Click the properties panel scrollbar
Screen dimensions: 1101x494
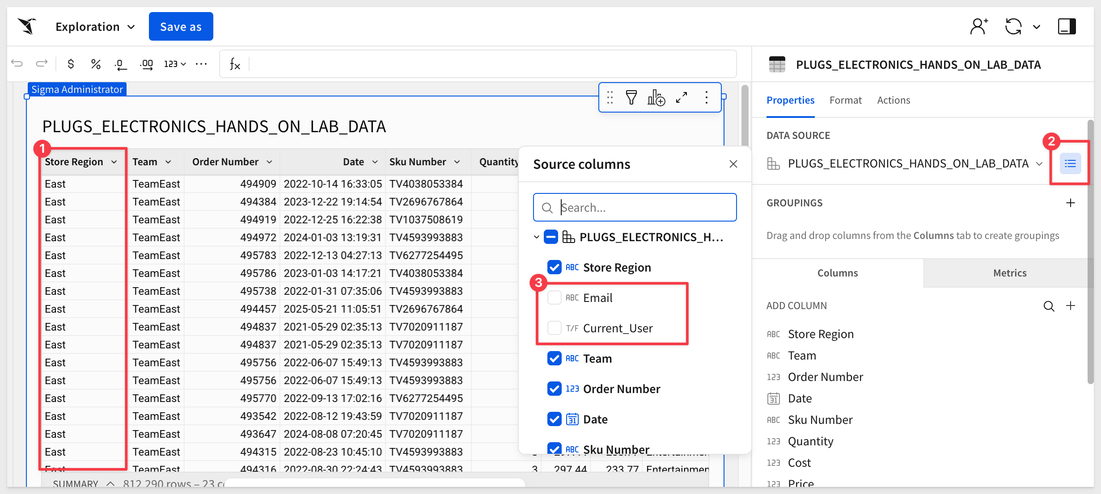pyautogui.click(x=1090, y=251)
